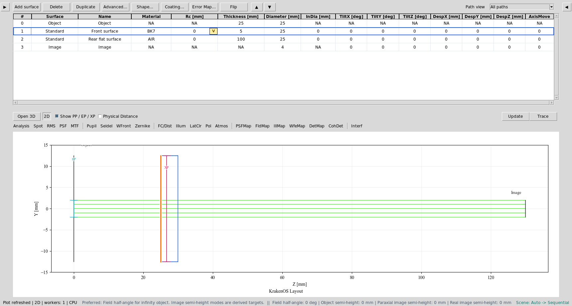The height and width of the screenshot is (306, 572).
Task: Toggle the 2D view button
Action: 47,116
